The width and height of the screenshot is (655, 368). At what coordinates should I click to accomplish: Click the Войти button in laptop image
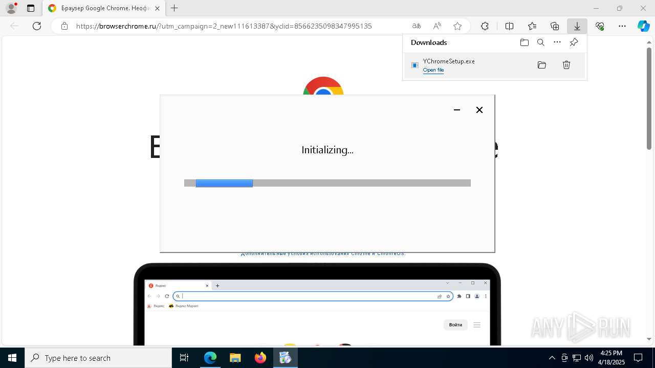pyautogui.click(x=455, y=325)
